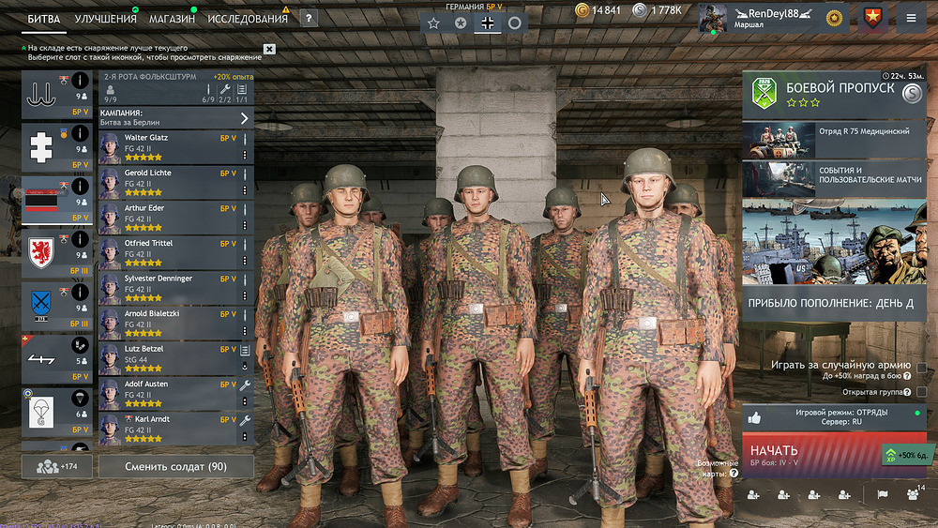
Task: Select the aircraft squad slot
Action: 57,359
